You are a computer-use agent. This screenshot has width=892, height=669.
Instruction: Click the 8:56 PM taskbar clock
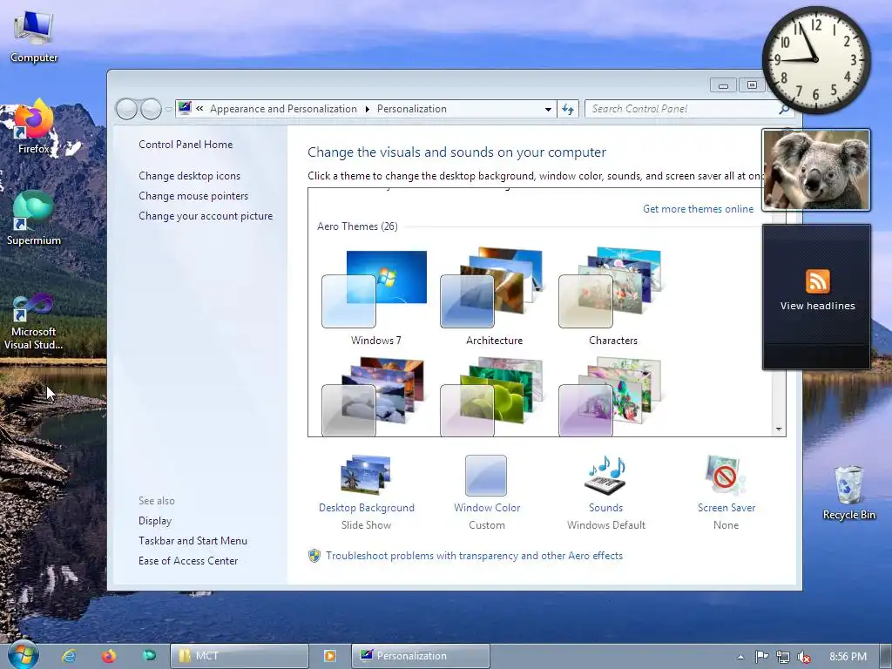click(848, 657)
